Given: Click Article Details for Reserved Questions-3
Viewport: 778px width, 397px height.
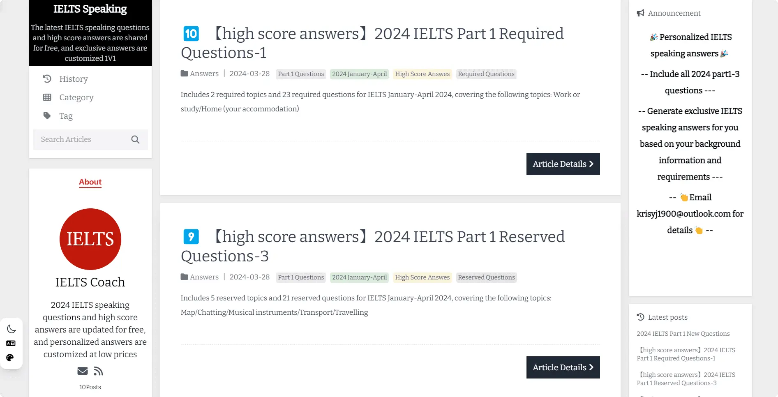Looking at the screenshot, I should pyautogui.click(x=563, y=367).
